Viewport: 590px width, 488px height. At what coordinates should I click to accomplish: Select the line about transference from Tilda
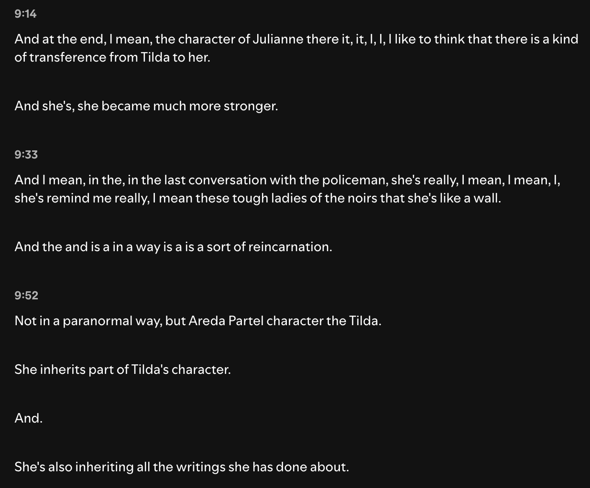tap(296, 48)
